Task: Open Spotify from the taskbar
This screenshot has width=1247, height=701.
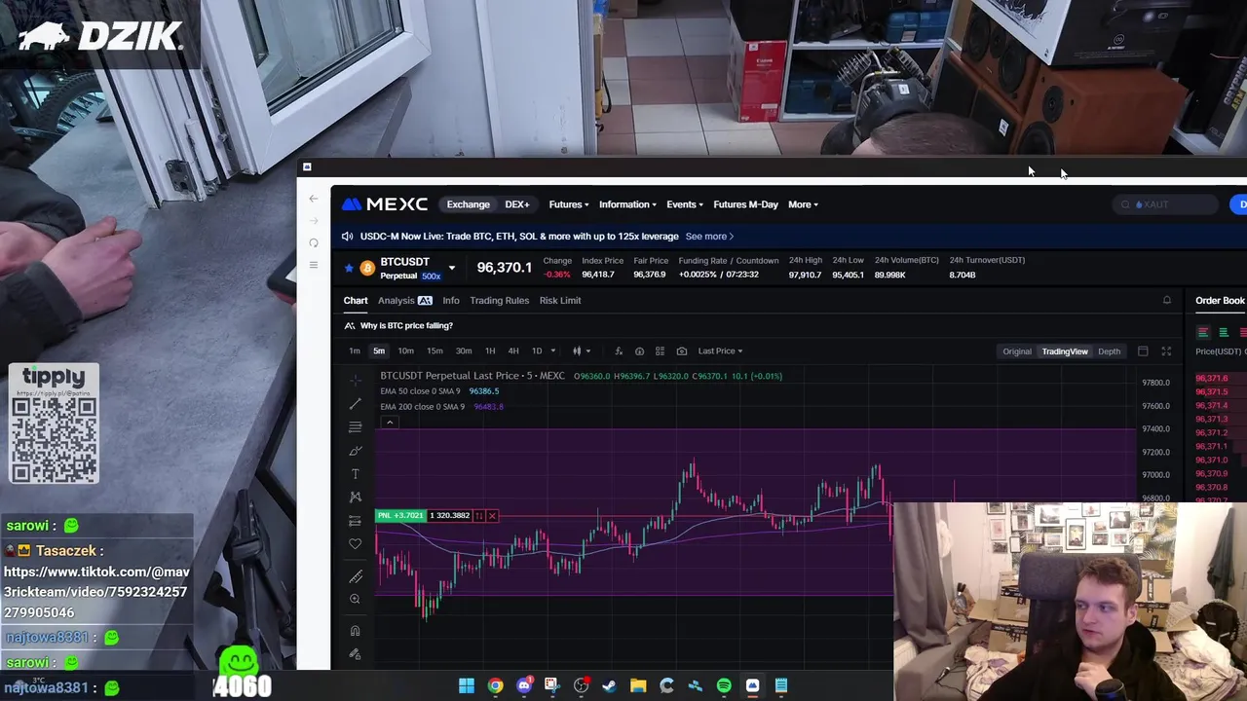Action: pyautogui.click(x=724, y=685)
